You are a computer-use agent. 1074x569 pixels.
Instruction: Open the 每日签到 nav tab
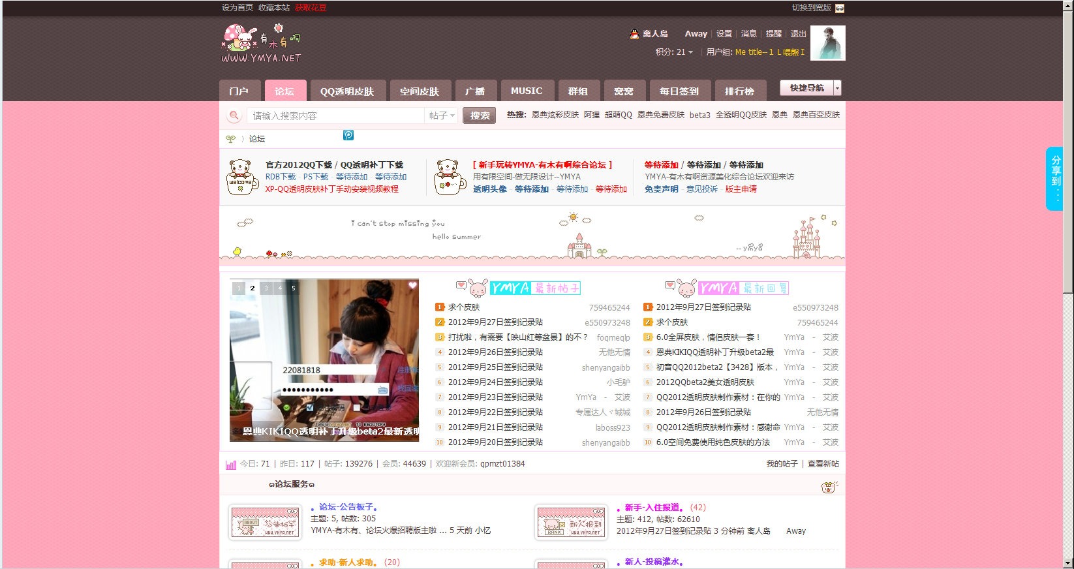[x=679, y=91]
